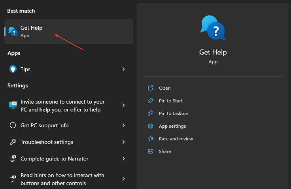Click the Get Help icon in Best match
This screenshot has width=291, height=189.
pos(13,32)
